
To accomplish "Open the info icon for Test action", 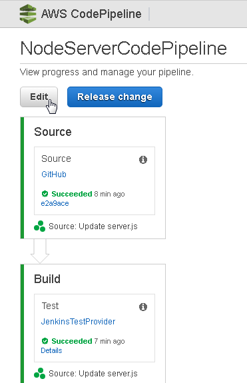I will tap(143, 307).
